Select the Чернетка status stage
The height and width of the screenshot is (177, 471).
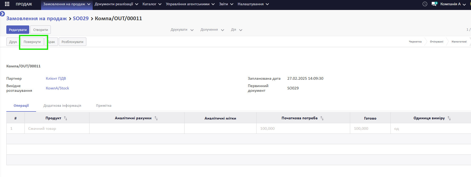(415, 42)
